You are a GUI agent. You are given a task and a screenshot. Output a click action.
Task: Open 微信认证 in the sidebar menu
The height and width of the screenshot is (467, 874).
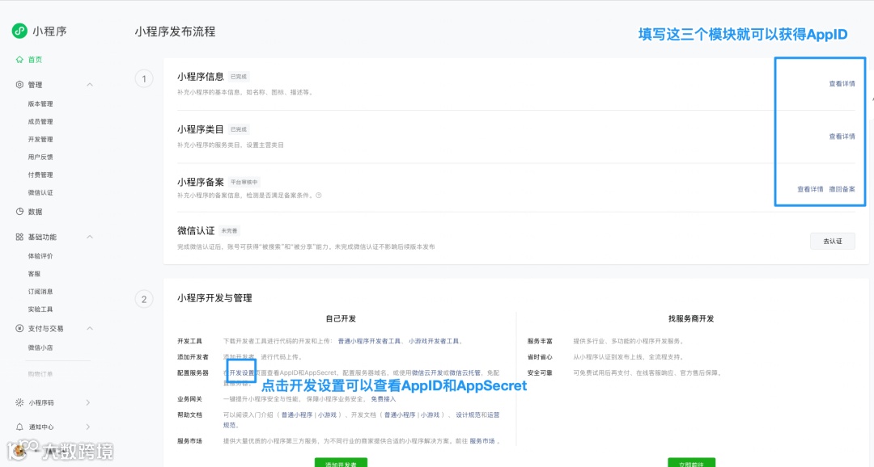tap(40, 192)
